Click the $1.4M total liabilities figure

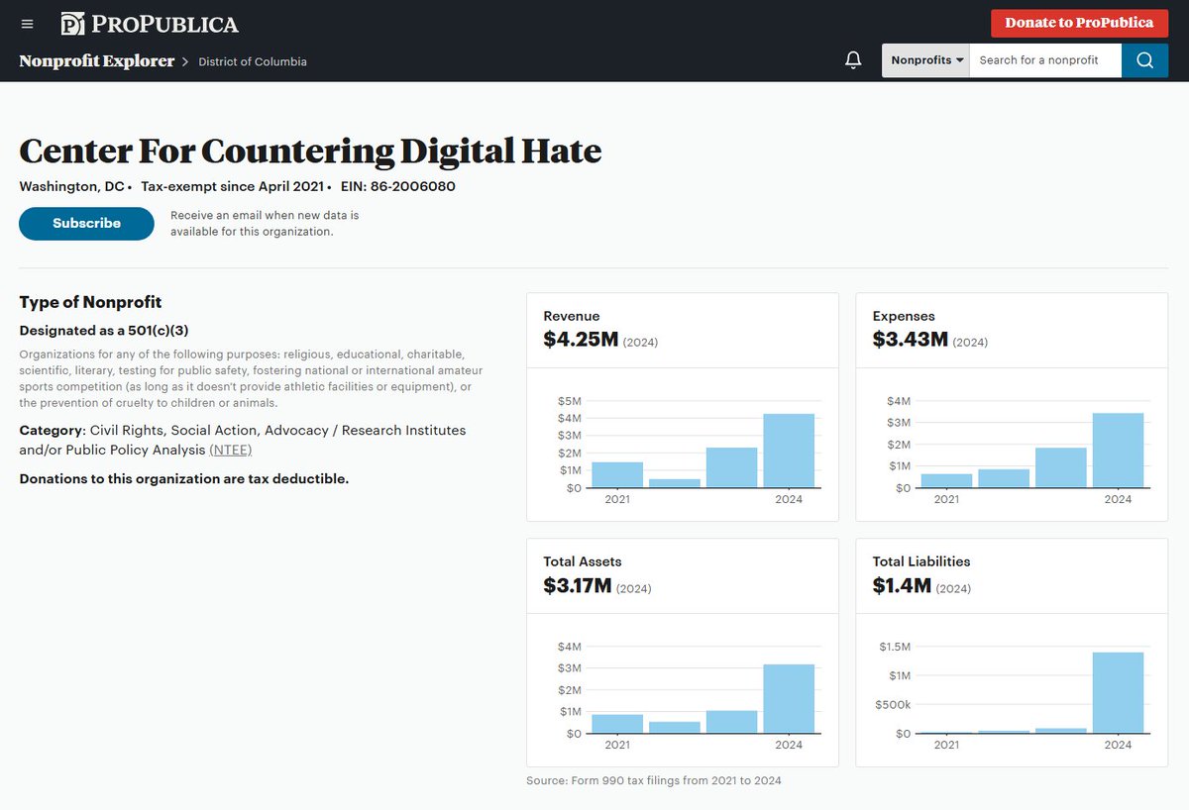(902, 585)
